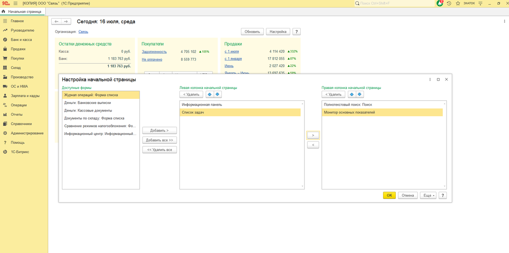This screenshot has width=509, height=253.
Task: Open notifications bell with badge
Action: pyautogui.click(x=440, y=3)
